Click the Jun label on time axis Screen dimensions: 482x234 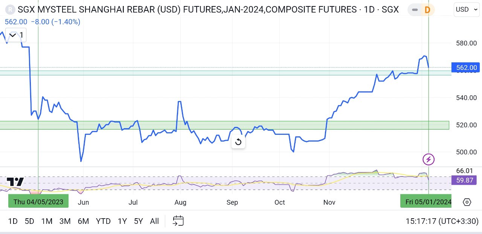click(83, 202)
